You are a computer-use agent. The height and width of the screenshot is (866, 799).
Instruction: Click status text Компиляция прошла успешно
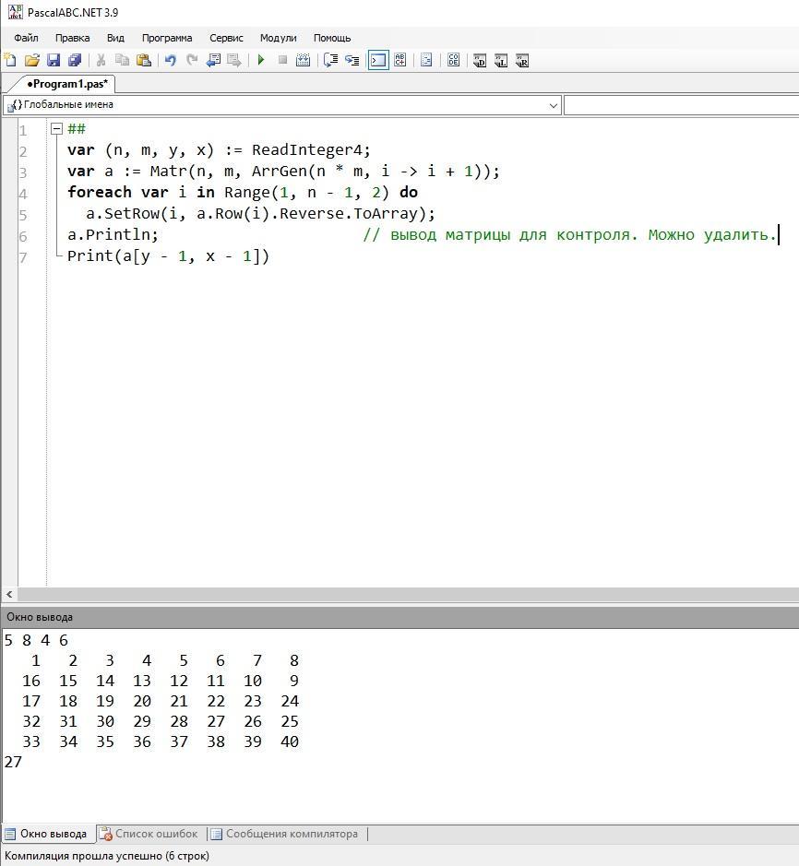[107, 856]
